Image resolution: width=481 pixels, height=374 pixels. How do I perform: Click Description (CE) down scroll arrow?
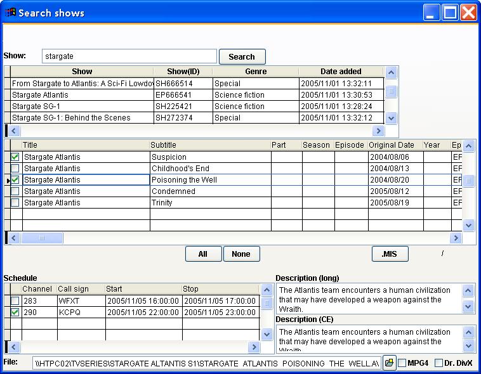(469, 346)
